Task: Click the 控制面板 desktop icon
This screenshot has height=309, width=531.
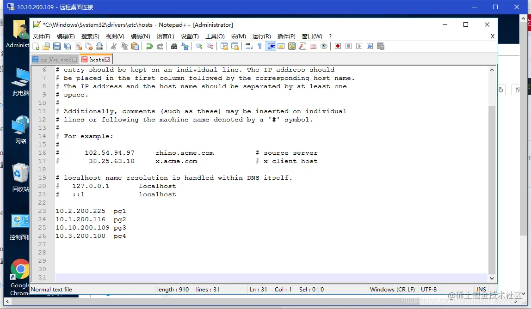Action: coord(20,227)
